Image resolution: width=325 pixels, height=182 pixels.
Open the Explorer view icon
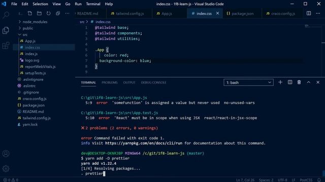tap(6, 30)
